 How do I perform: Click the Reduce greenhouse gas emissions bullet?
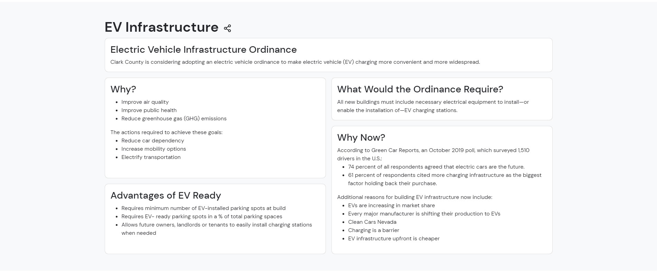[174, 119]
